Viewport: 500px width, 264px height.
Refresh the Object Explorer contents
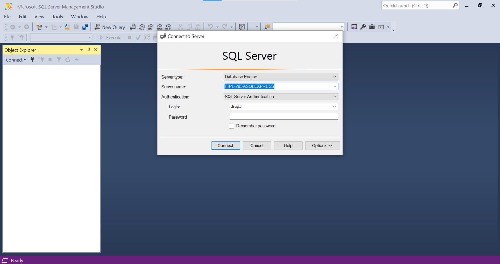coord(67,60)
